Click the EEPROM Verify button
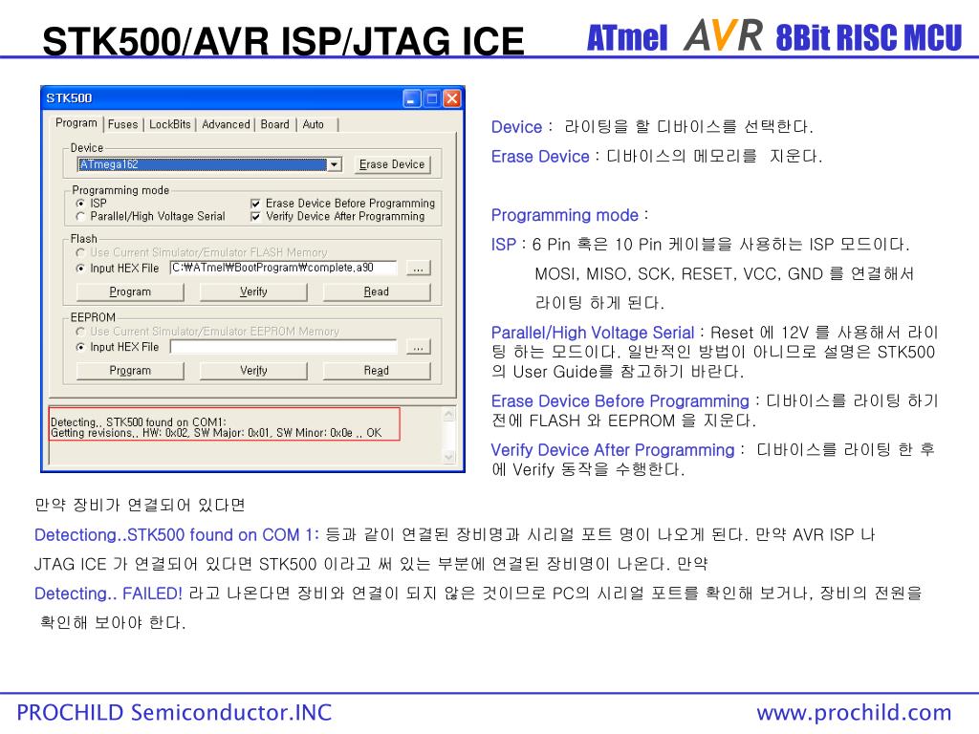 click(x=252, y=371)
